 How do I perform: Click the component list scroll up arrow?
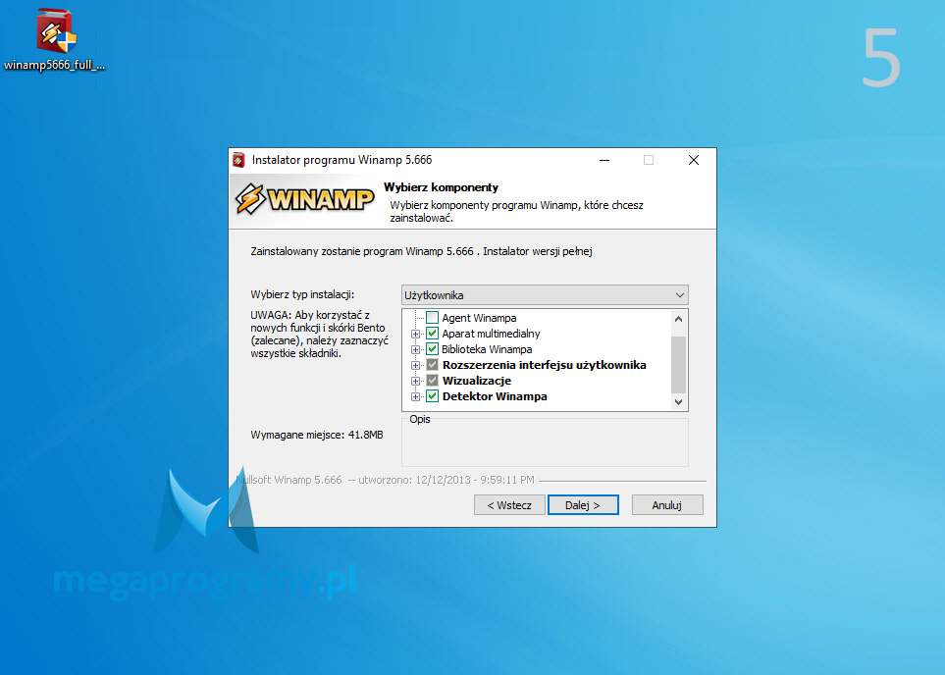point(679,319)
